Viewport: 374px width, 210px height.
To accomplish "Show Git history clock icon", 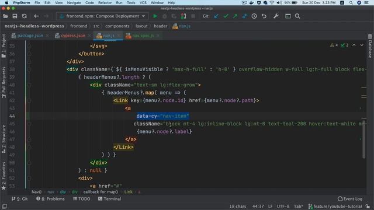I will 254,16.
